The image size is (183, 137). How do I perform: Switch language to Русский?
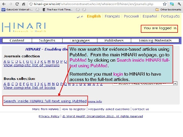(131, 16)
